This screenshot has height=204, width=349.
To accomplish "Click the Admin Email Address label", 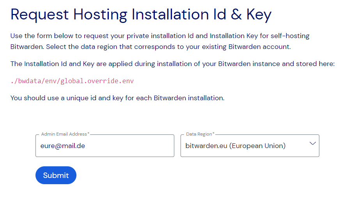I will click(64, 134).
